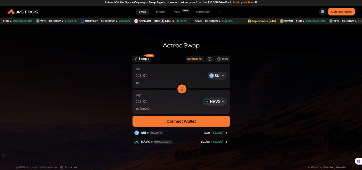Image resolution: width=362 pixels, height=170 pixels.
Task: Open the Discord footer icon
Action: point(66,167)
